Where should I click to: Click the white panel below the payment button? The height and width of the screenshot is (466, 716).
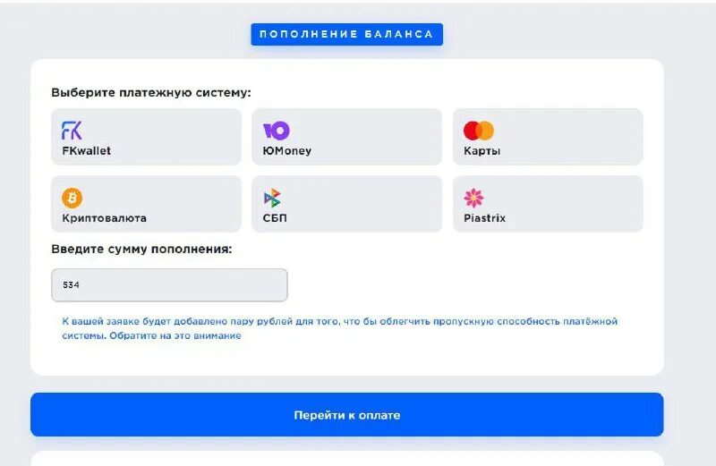pos(347,458)
